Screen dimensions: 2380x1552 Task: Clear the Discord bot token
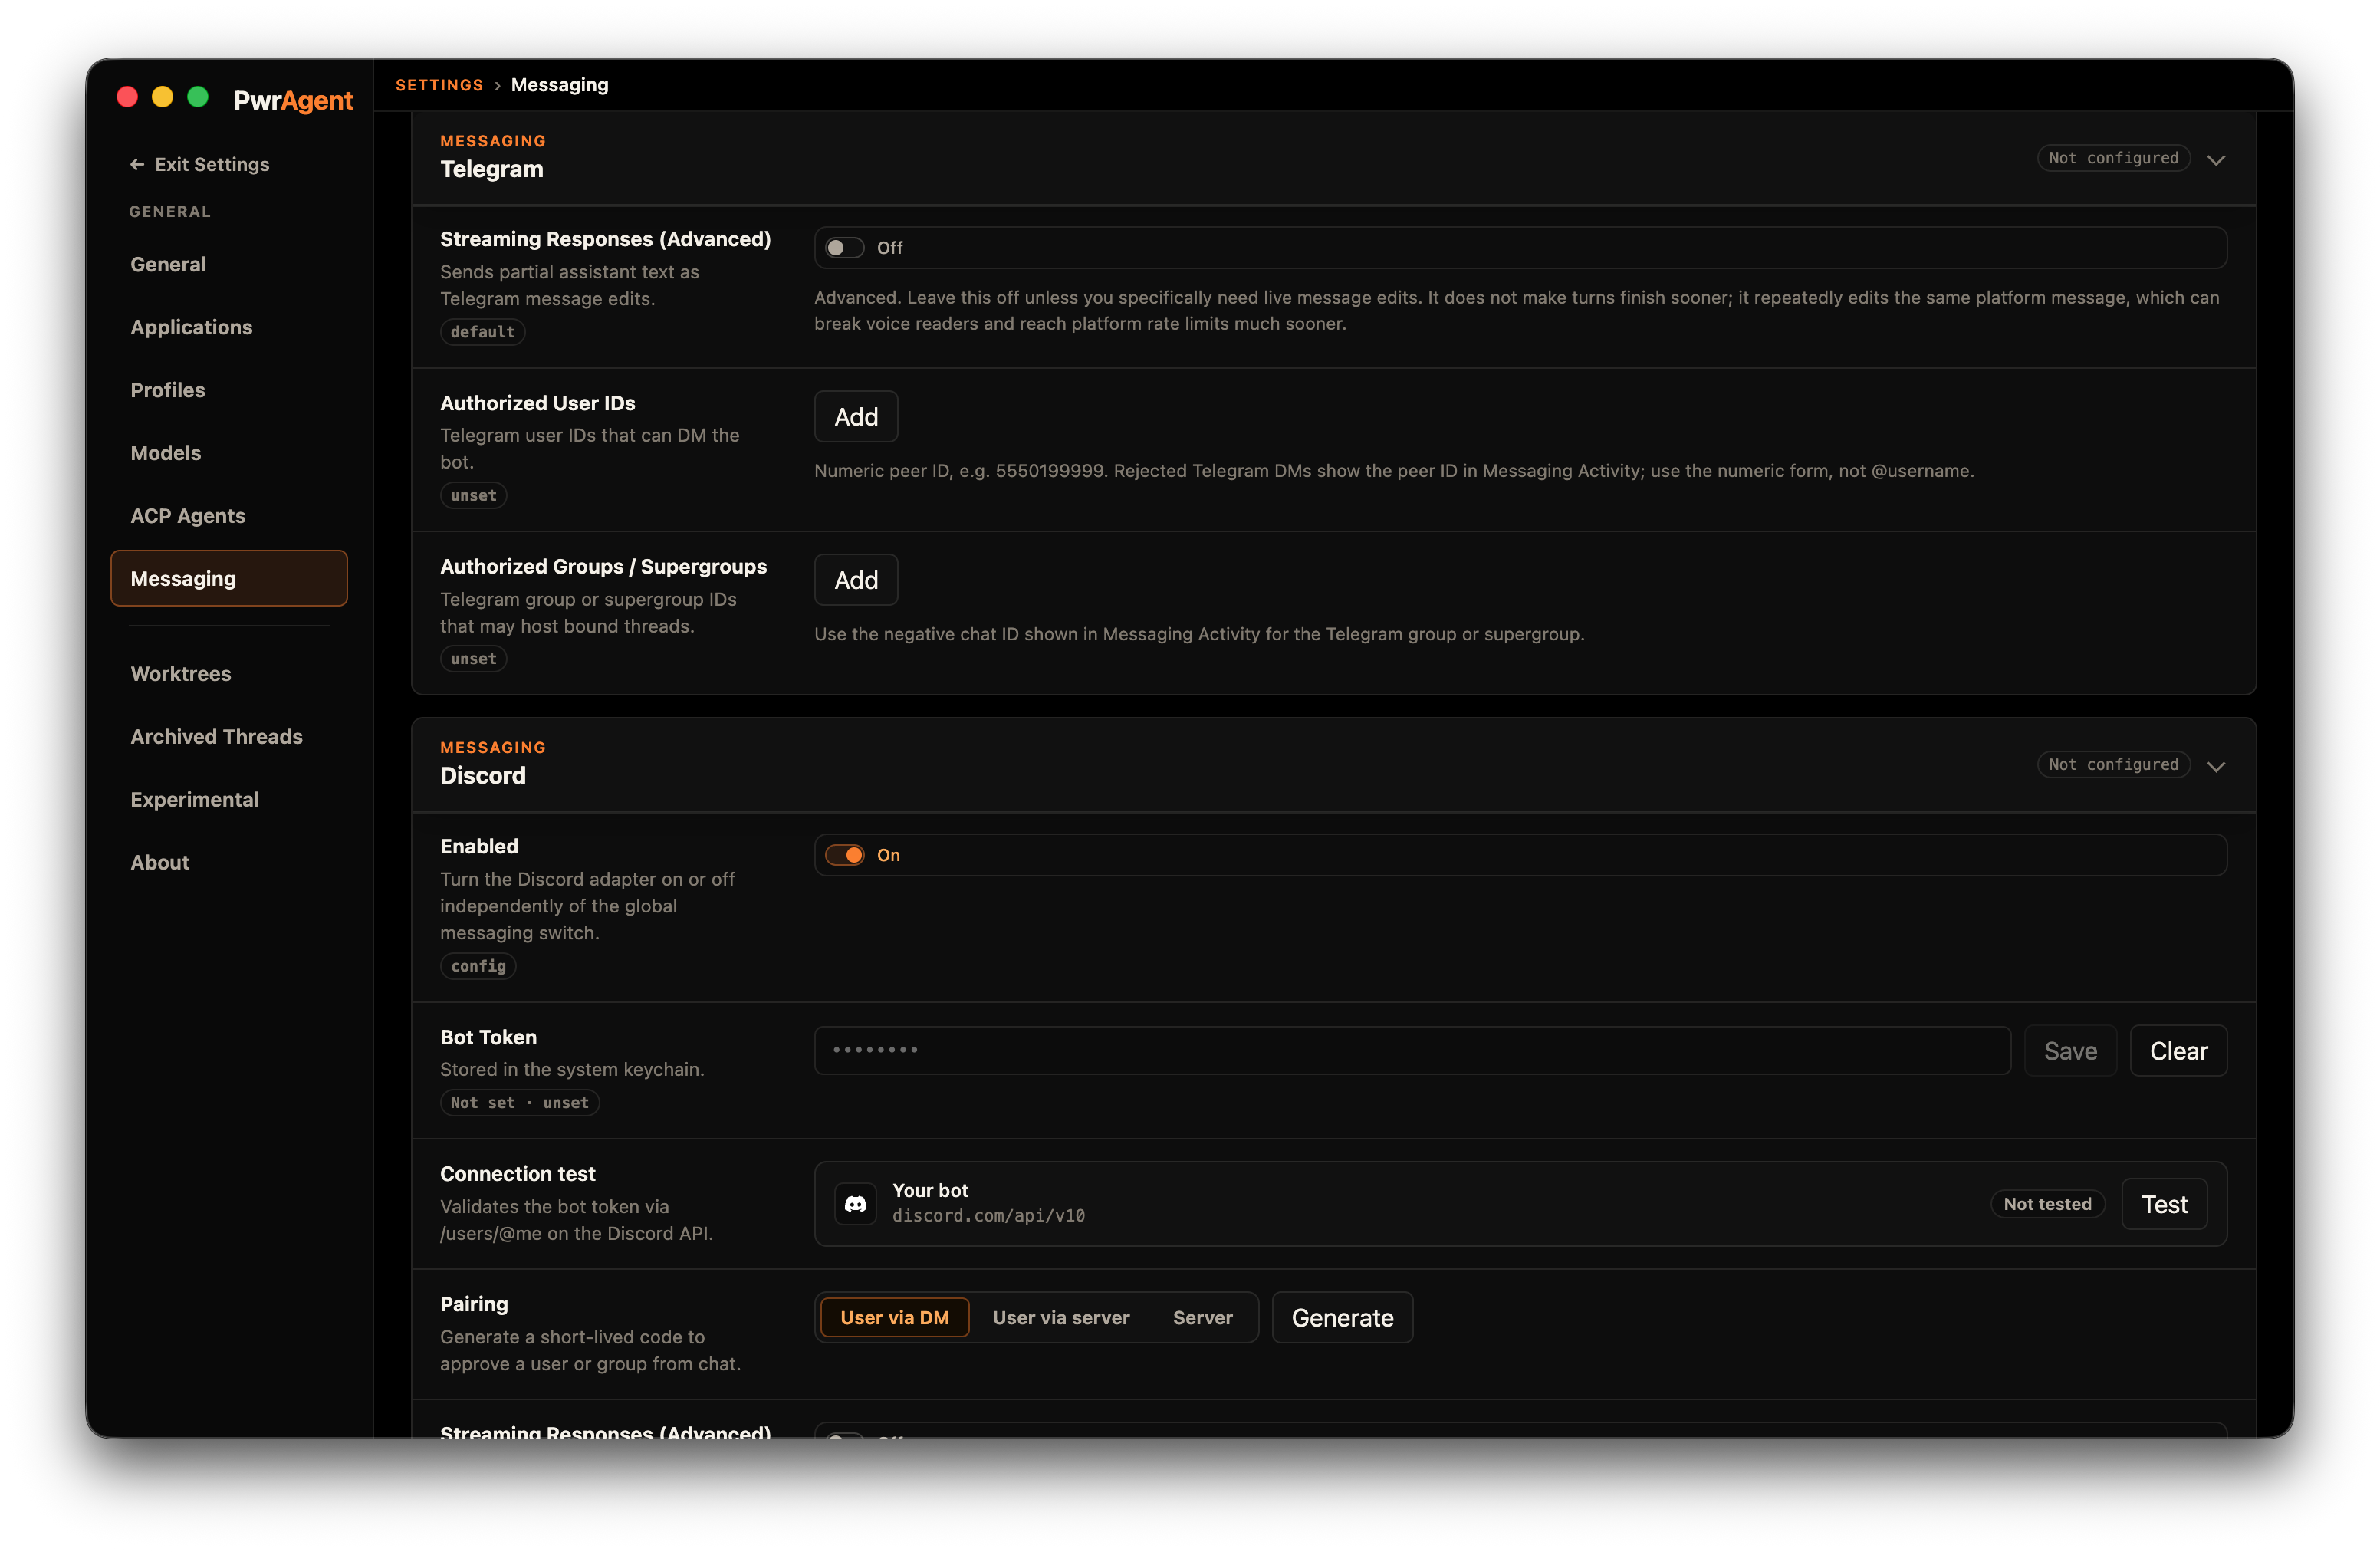click(x=2178, y=1051)
